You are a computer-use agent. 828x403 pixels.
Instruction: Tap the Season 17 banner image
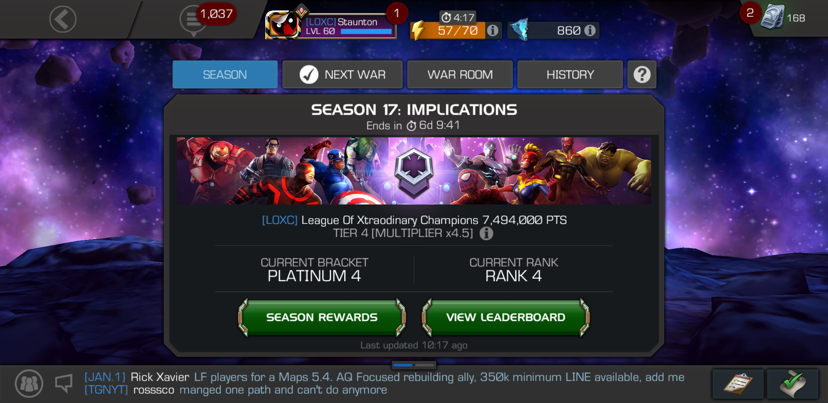click(414, 171)
